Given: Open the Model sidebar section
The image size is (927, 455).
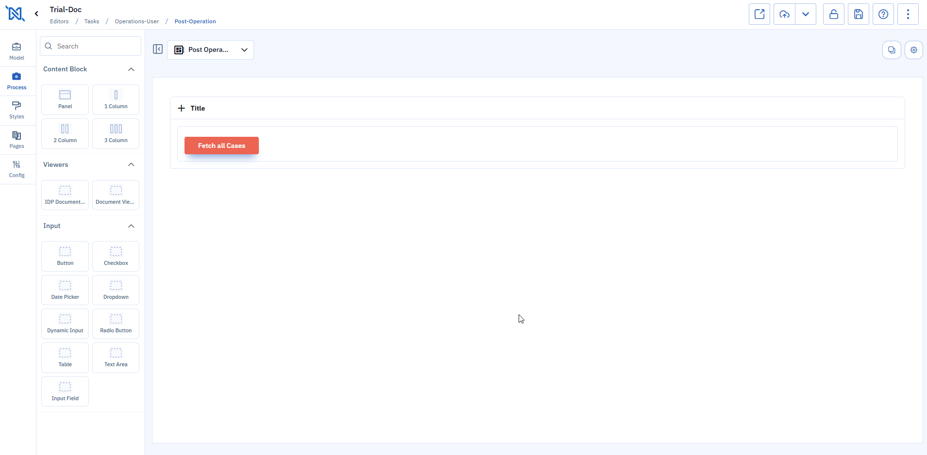Looking at the screenshot, I should tap(17, 51).
